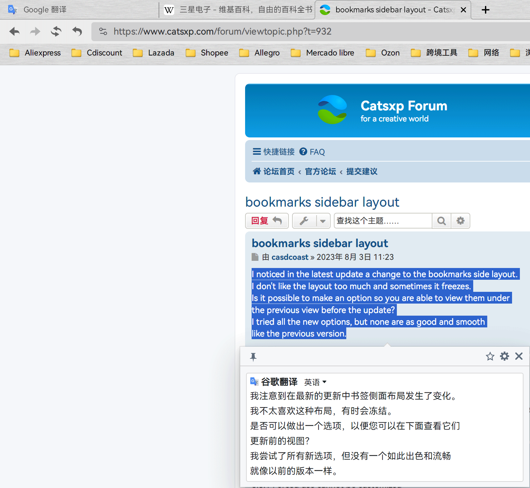530x488 pixels.
Task: Switch to the 三星电子 Wikipedia tab
Action: (x=238, y=10)
